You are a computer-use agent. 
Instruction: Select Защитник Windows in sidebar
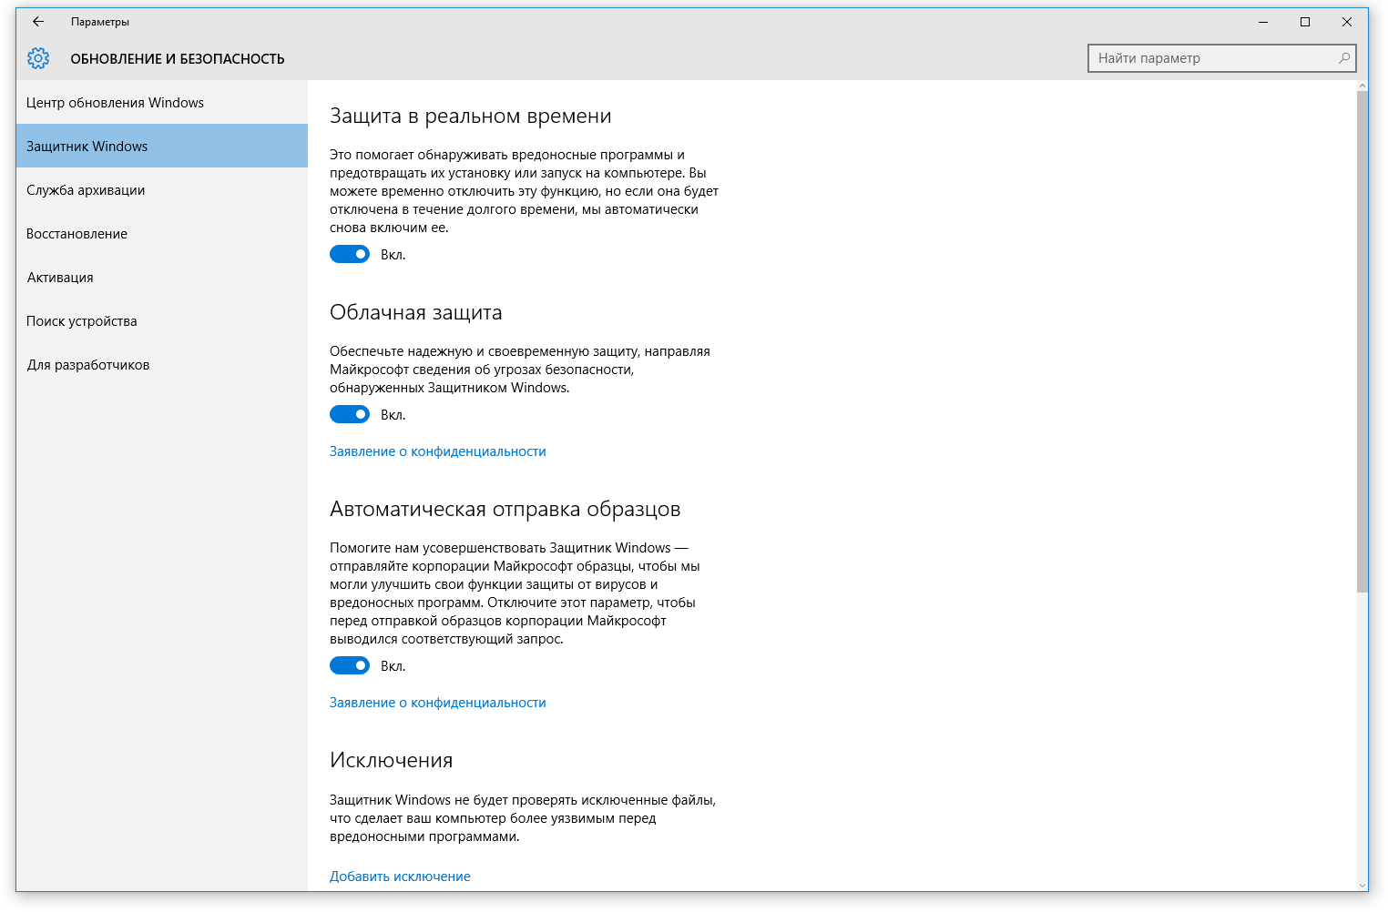pyautogui.click(x=162, y=146)
